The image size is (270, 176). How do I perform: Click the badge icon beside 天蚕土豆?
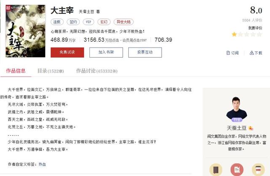[x=251, y=128]
